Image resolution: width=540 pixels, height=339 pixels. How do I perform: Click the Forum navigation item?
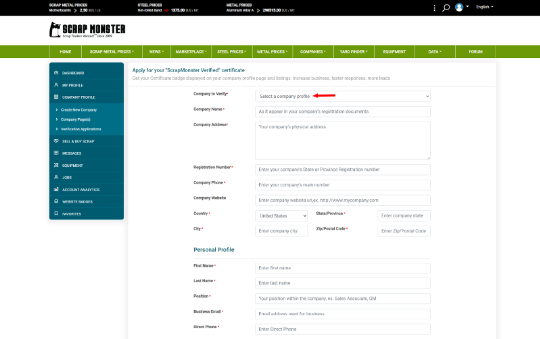tap(475, 52)
